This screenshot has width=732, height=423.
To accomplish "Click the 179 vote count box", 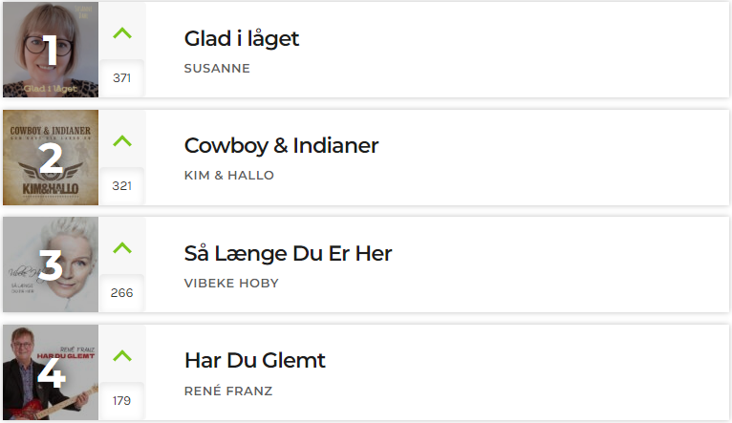I will tap(122, 401).
